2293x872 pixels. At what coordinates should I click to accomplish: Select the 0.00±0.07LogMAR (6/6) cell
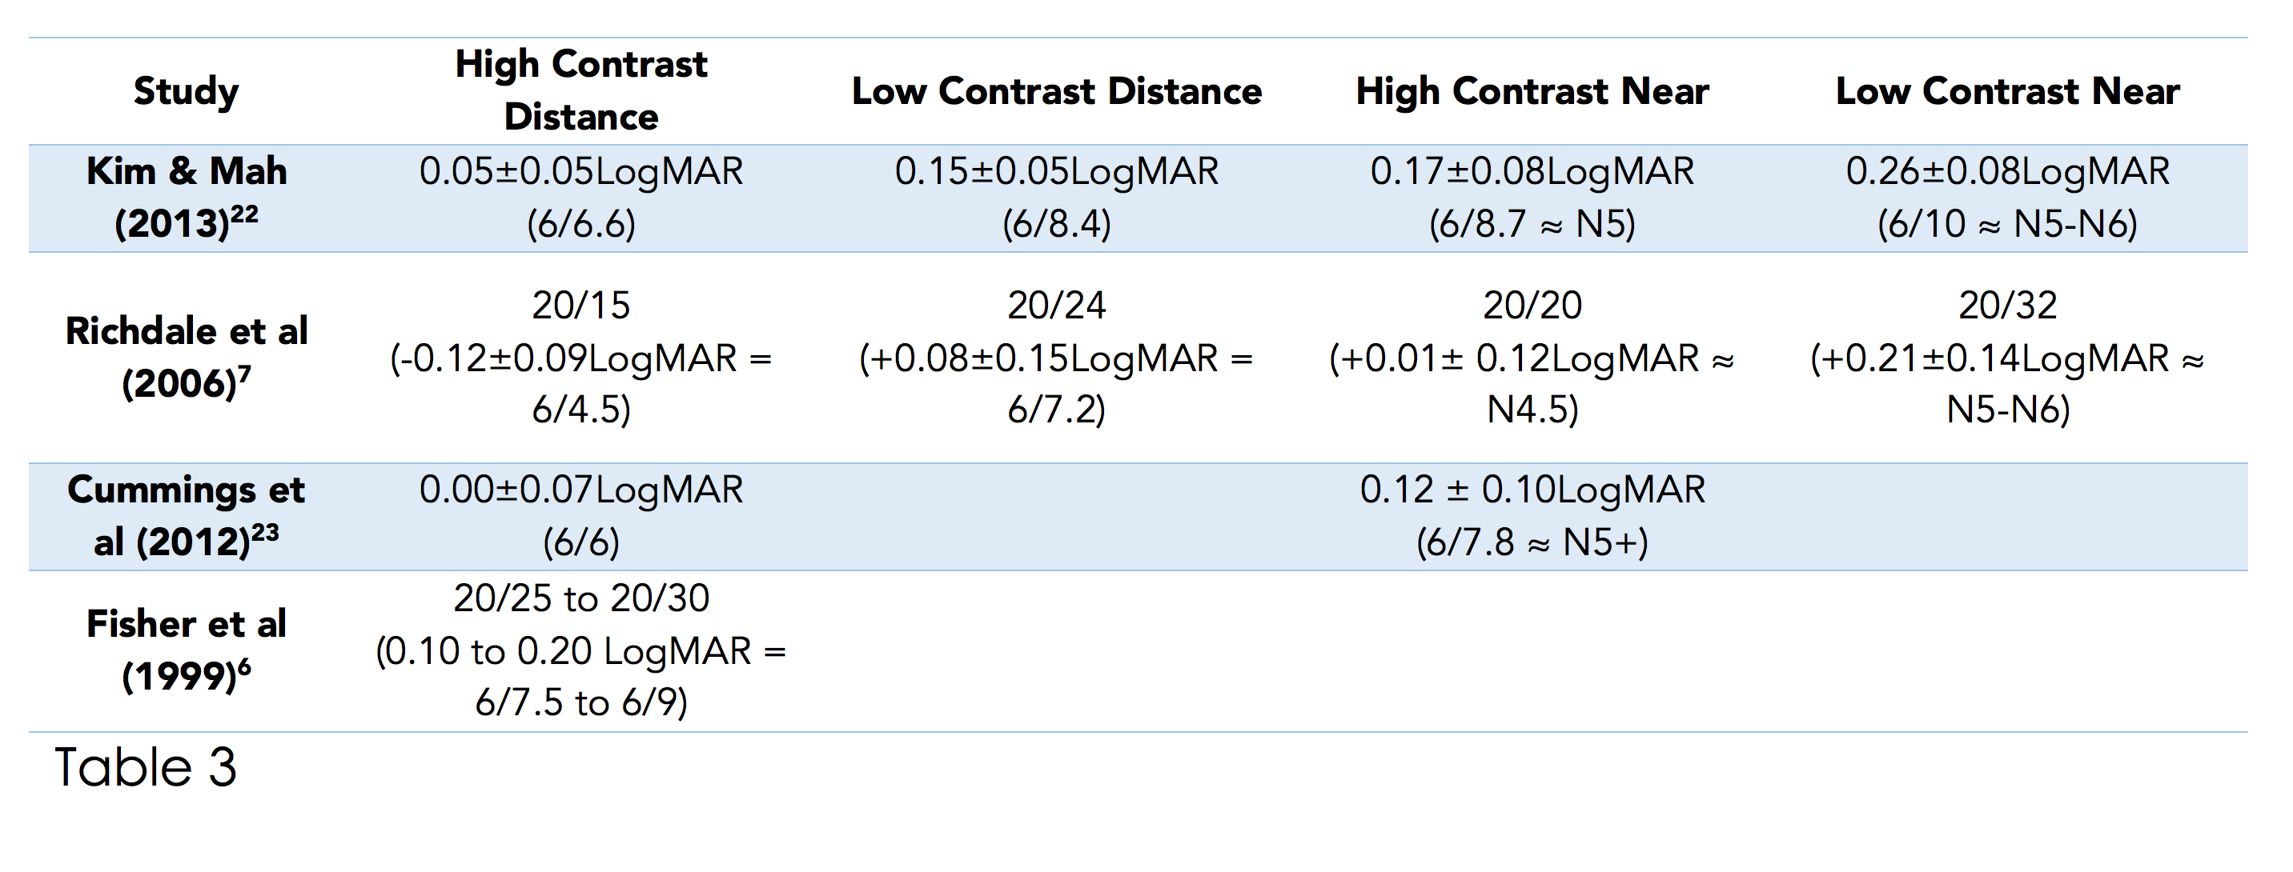point(580,515)
